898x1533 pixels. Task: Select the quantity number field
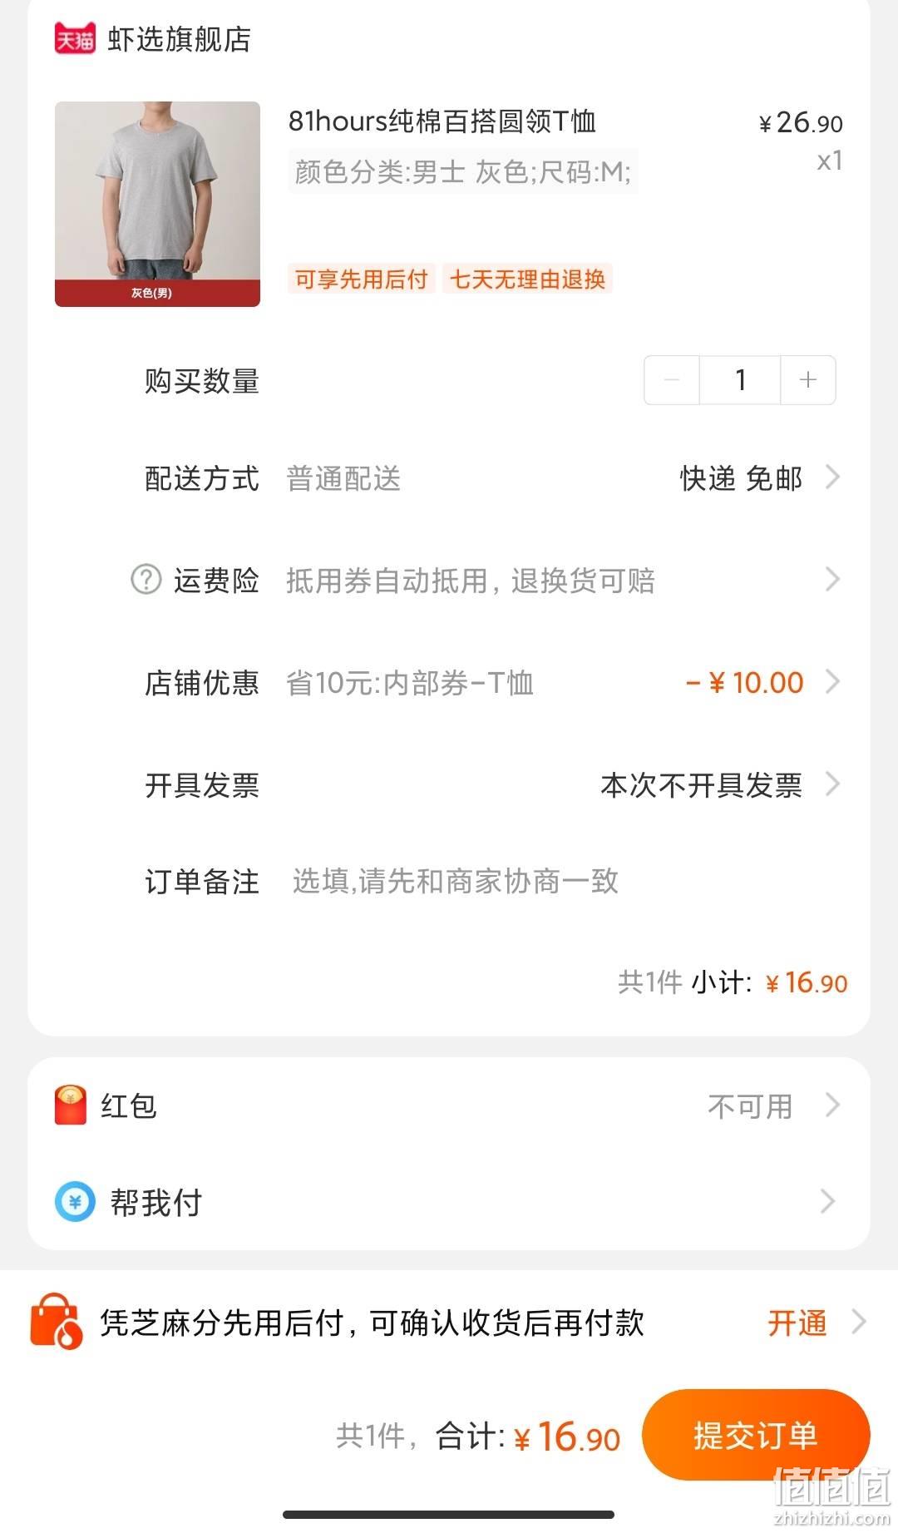[x=740, y=380]
